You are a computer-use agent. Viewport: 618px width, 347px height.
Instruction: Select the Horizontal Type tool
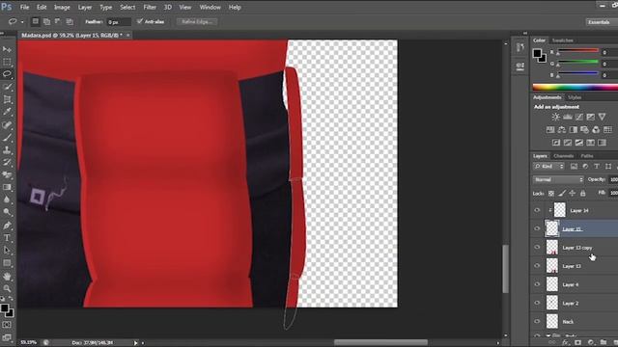[x=7, y=238]
